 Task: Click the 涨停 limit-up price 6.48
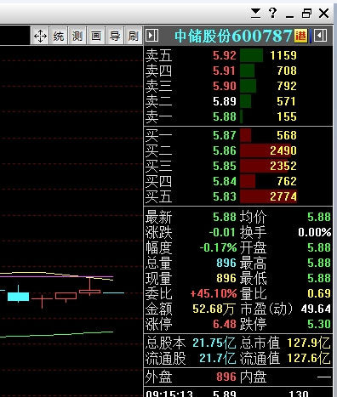click(225, 324)
